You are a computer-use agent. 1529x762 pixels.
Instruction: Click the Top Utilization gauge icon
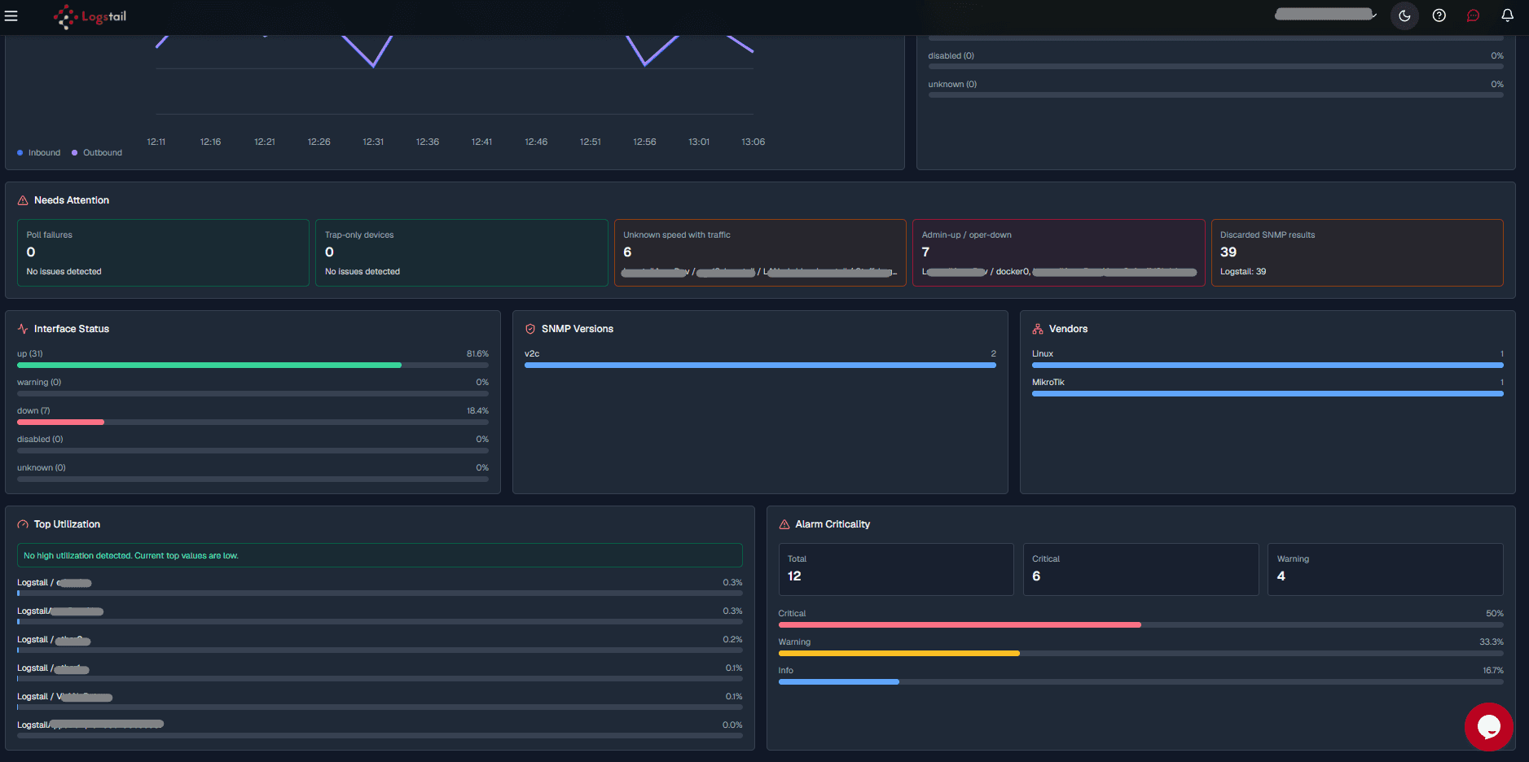click(x=23, y=524)
